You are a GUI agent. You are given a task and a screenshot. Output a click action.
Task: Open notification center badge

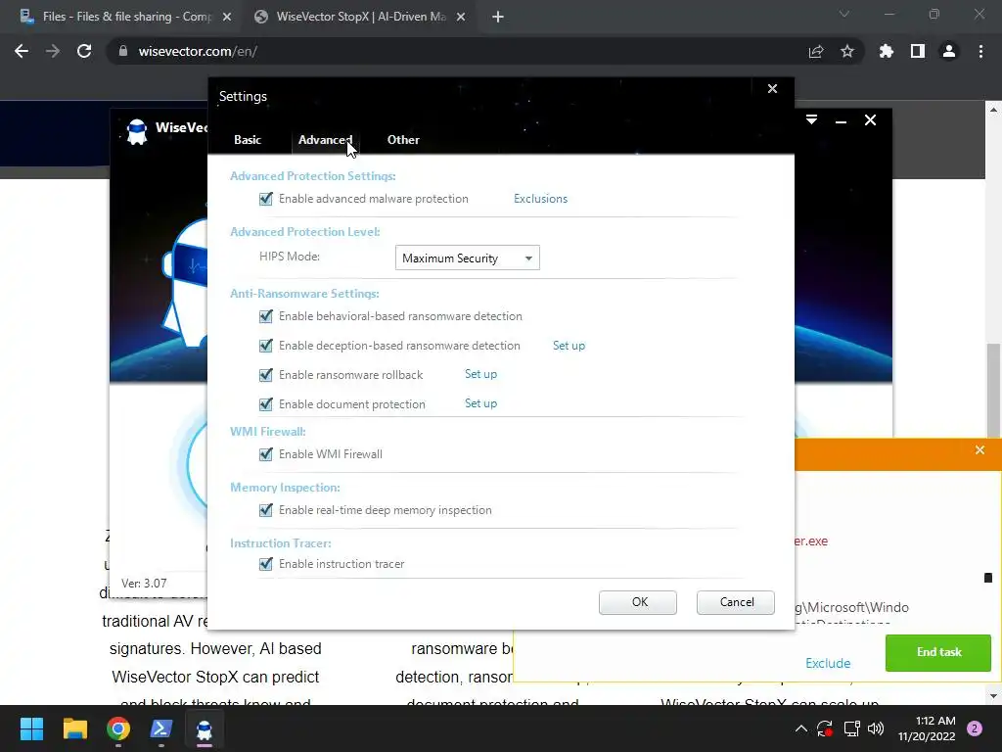coord(975,728)
